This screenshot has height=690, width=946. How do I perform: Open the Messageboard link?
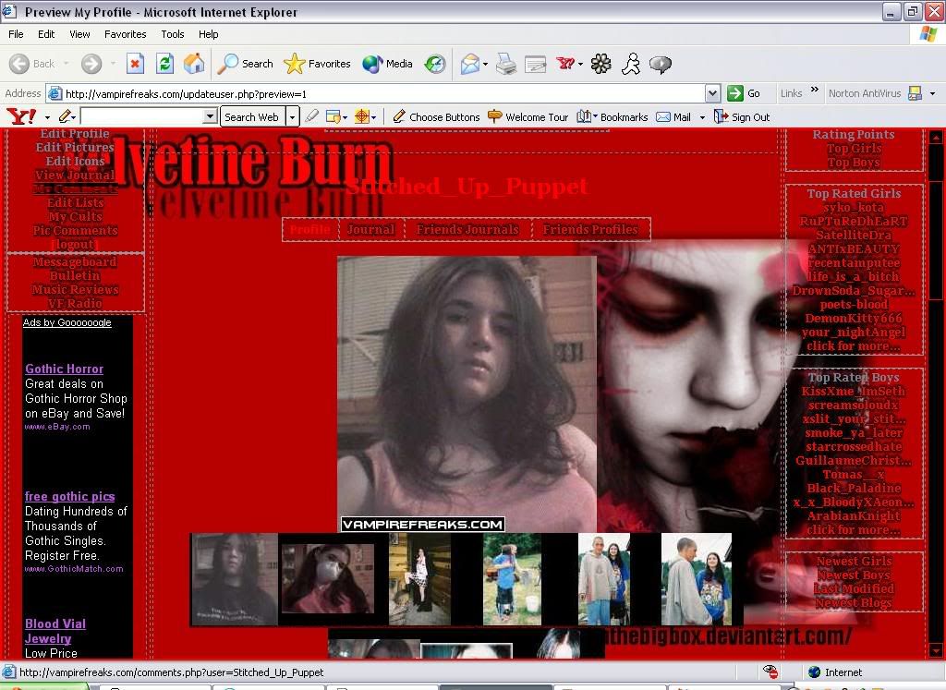tap(75, 261)
